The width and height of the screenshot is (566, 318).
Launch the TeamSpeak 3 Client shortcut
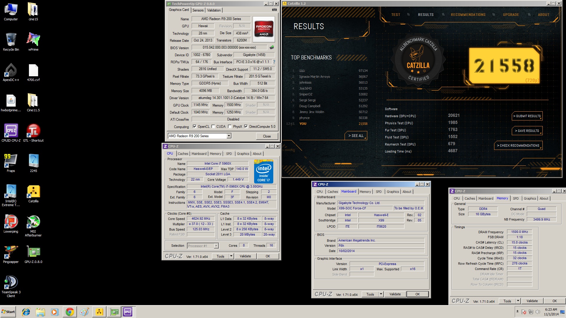pyautogui.click(x=11, y=286)
